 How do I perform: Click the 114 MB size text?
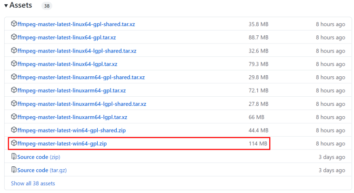pyautogui.click(x=258, y=143)
